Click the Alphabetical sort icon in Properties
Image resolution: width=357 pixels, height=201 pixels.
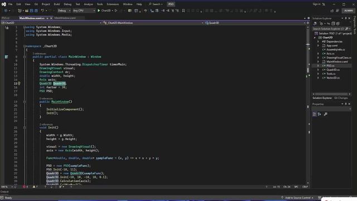point(320,114)
